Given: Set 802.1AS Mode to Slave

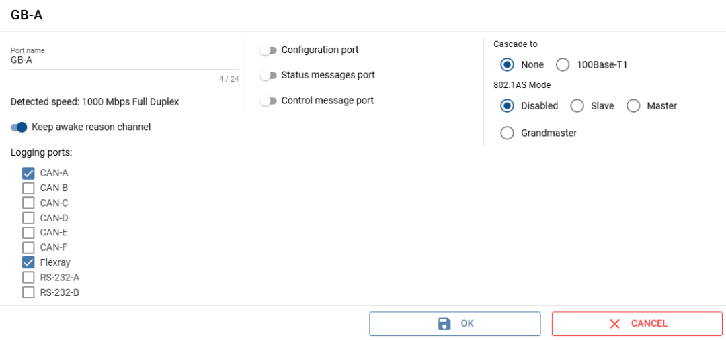Looking at the screenshot, I should click(x=577, y=106).
